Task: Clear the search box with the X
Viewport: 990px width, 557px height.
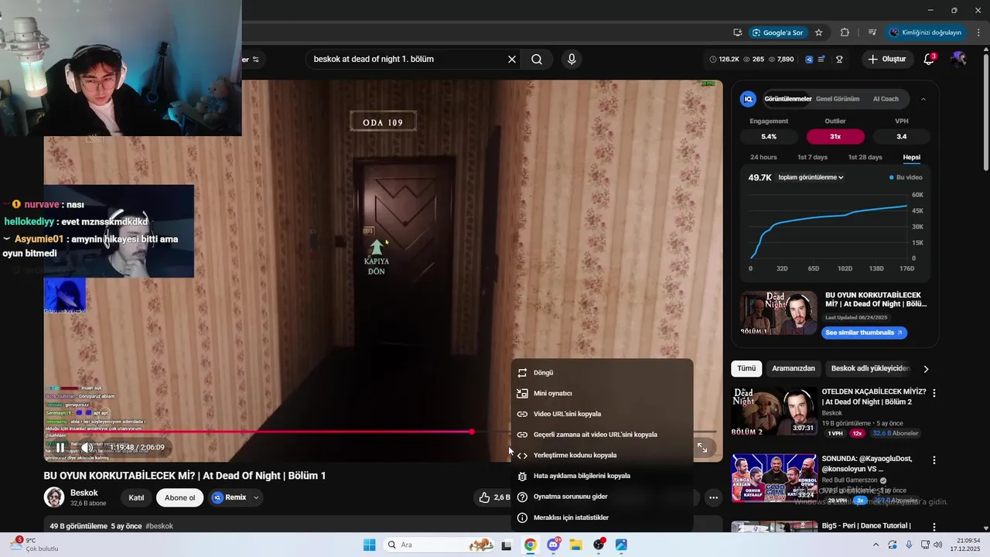Action: pos(511,59)
